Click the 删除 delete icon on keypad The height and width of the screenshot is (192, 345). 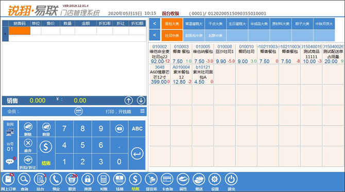click(28, 129)
